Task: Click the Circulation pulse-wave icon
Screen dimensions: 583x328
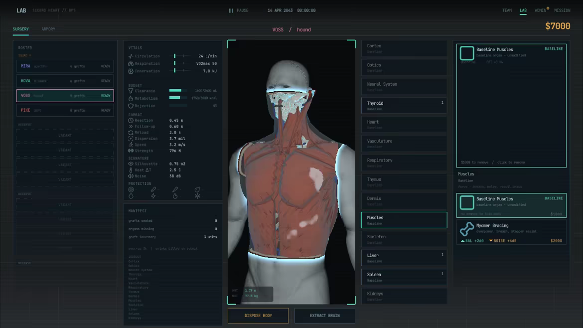Action: [x=131, y=56]
